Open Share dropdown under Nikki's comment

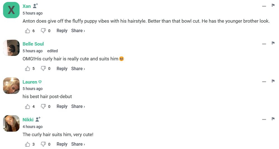pos(78,144)
